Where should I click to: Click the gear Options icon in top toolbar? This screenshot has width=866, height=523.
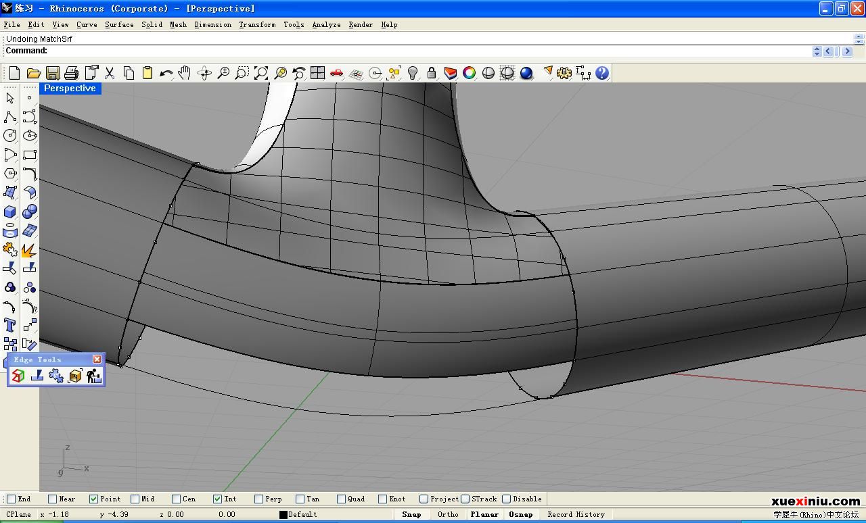(x=564, y=73)
